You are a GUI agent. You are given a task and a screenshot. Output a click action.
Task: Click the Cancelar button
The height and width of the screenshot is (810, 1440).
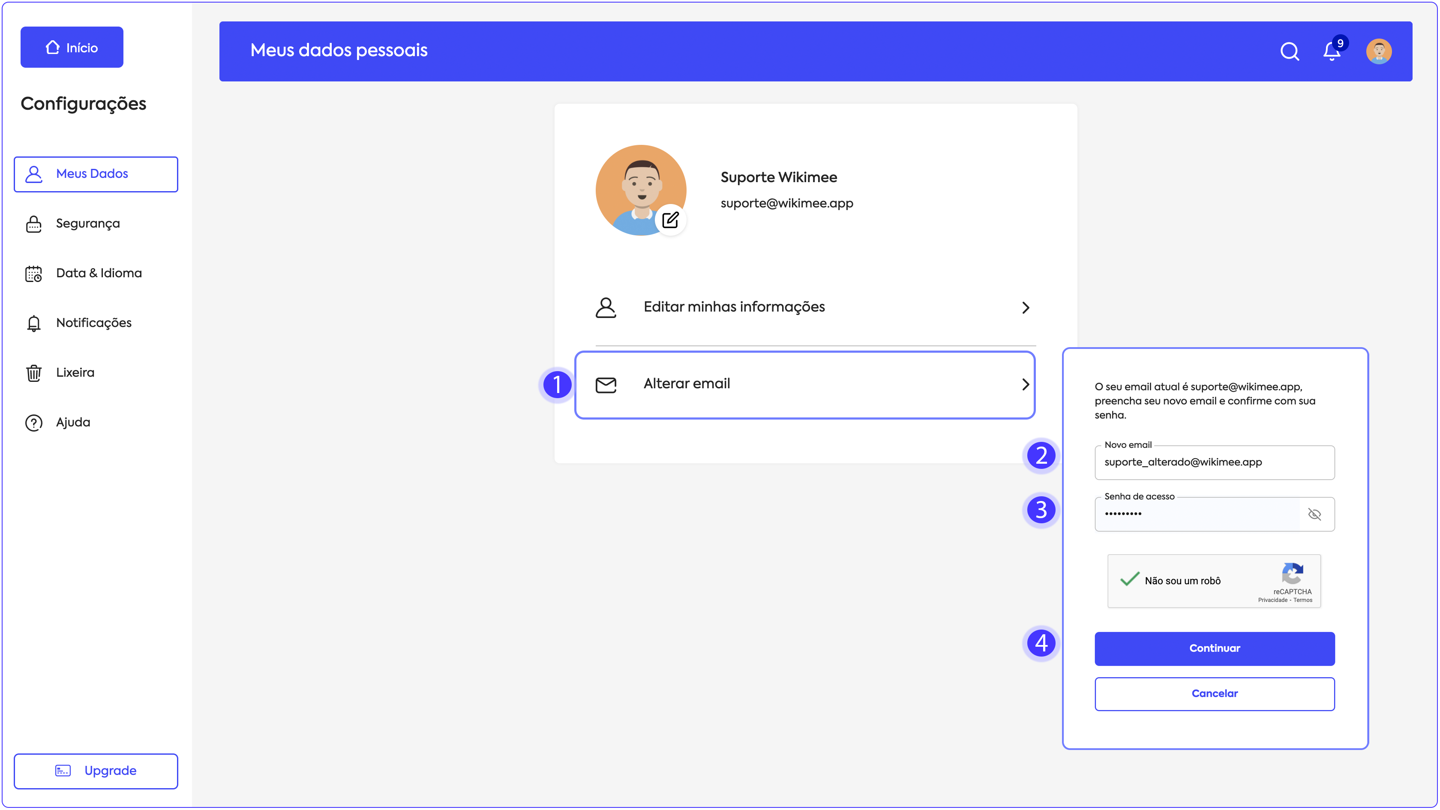click(x=1214, y=694)
